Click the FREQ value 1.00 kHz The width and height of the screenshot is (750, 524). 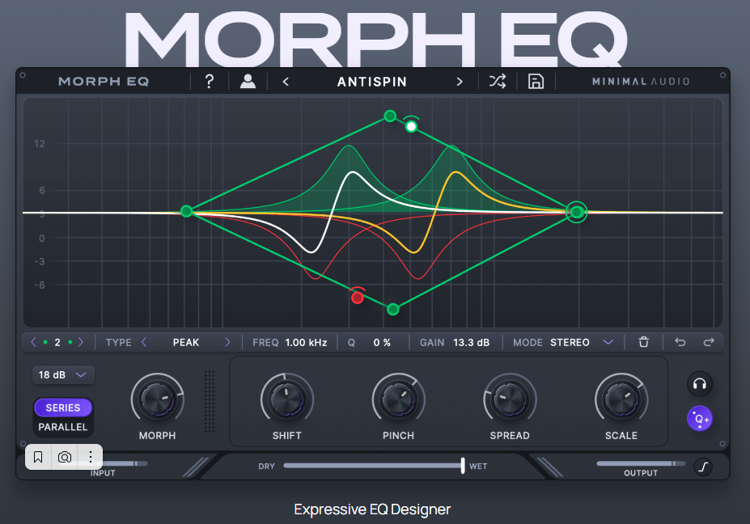(306, 342)
